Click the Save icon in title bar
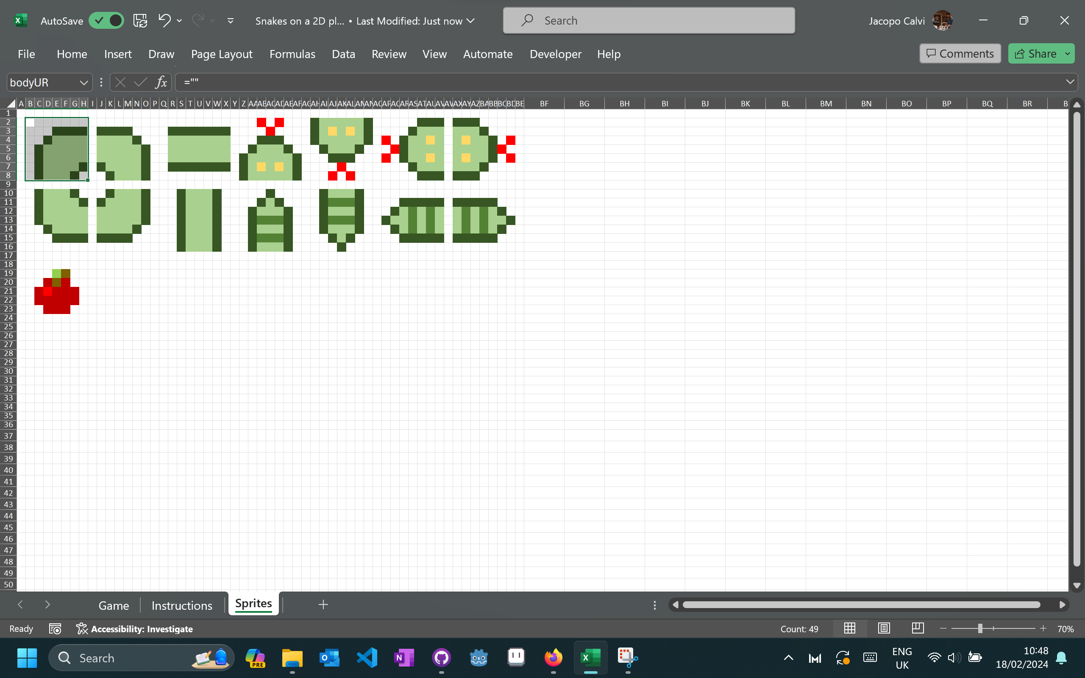This screenshot has height=678, width=1085. click(140, 21)
